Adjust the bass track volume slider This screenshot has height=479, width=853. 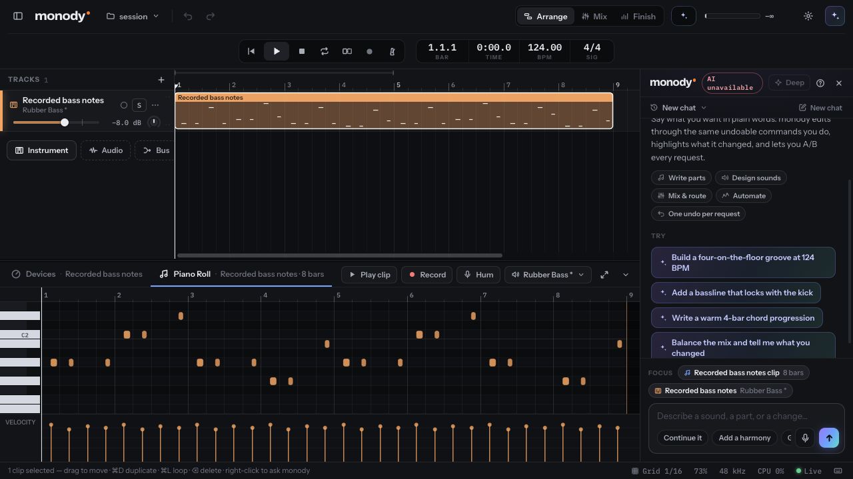(56, 122)
